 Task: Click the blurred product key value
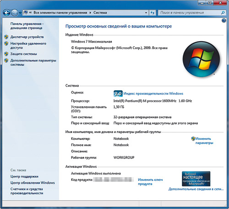(113, 180)
